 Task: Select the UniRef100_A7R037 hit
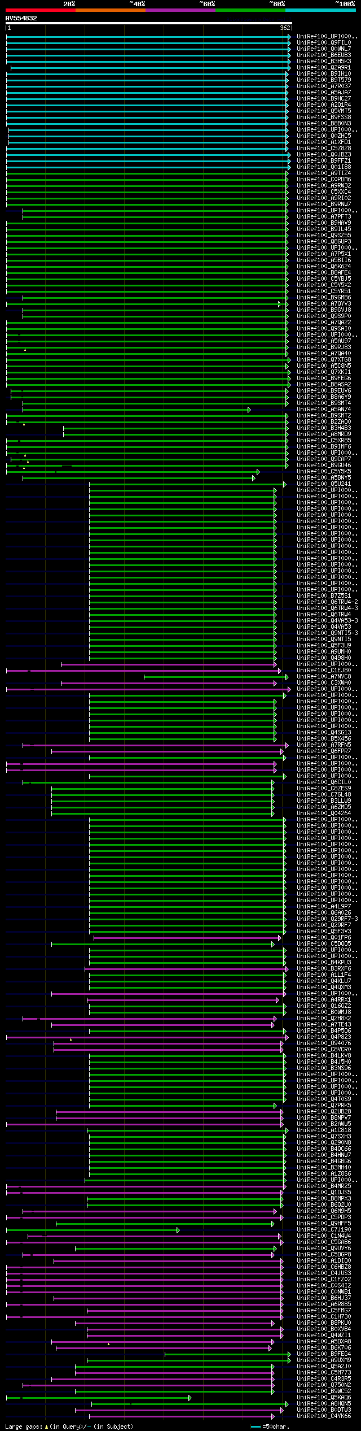[324, 86]
